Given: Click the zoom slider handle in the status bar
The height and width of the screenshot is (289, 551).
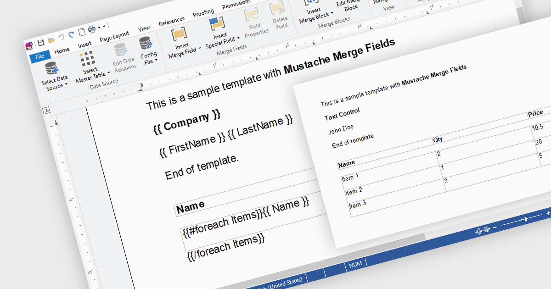Looking at the screenshot, I should 526,219.
